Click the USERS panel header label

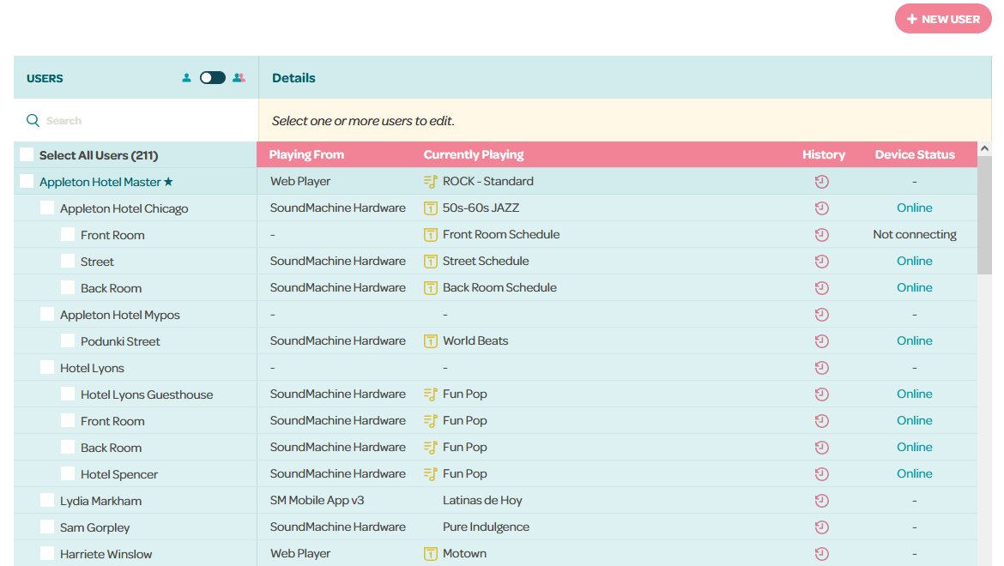click(x=45, y=77)
